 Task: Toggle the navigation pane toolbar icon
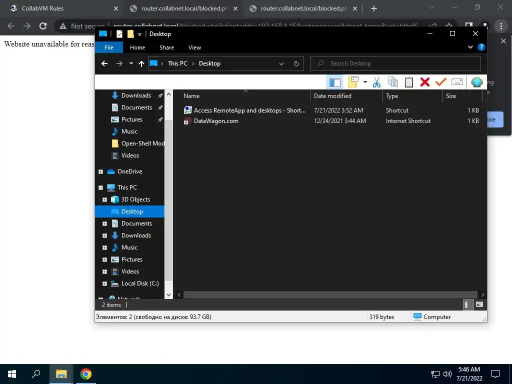click(x=334, y=82)
